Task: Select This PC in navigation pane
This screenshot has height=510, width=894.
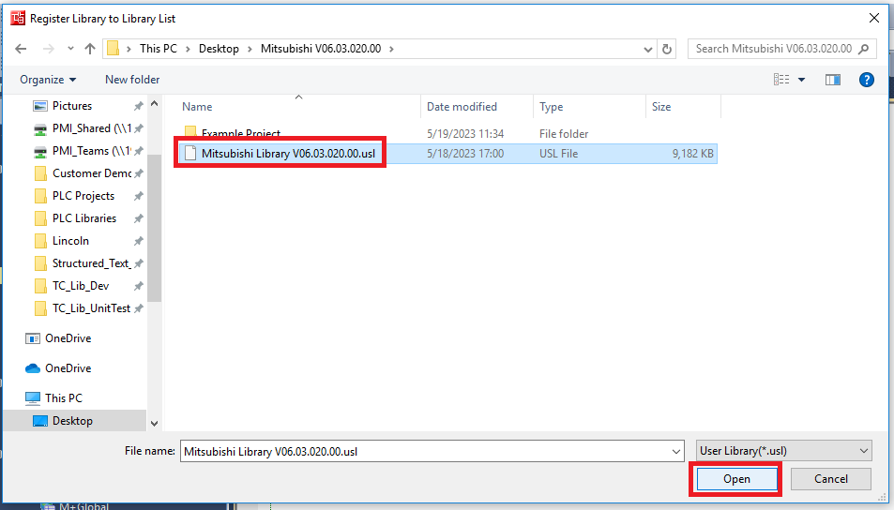Action: point(63,398)
